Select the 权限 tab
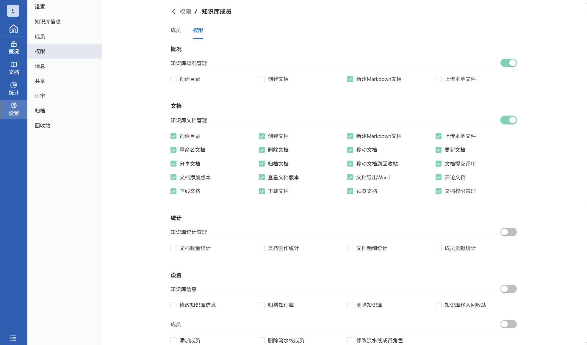This screenshot has height=345, width=587. coord(198,30)
